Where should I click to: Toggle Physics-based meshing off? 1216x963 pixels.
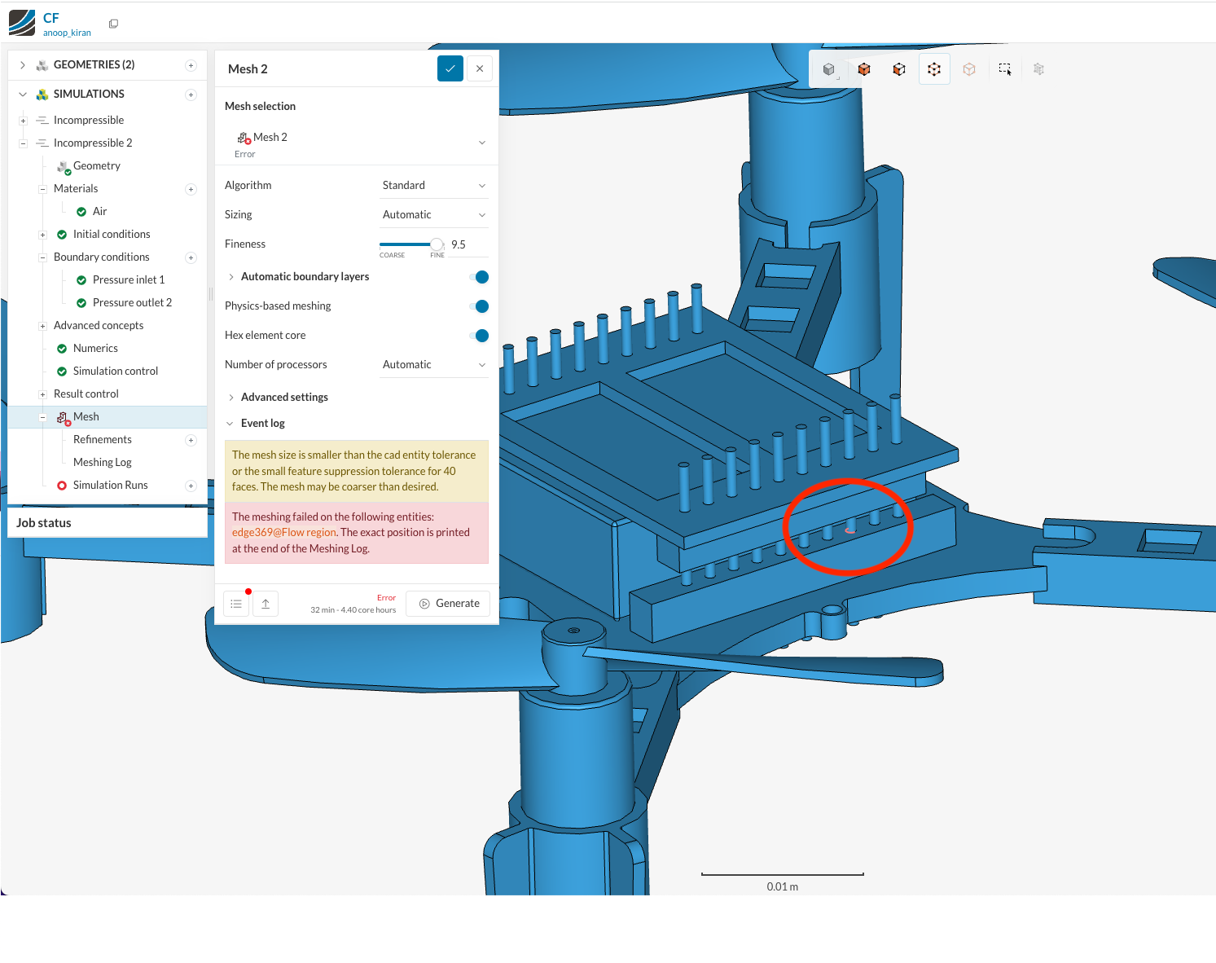click(481, 306)
